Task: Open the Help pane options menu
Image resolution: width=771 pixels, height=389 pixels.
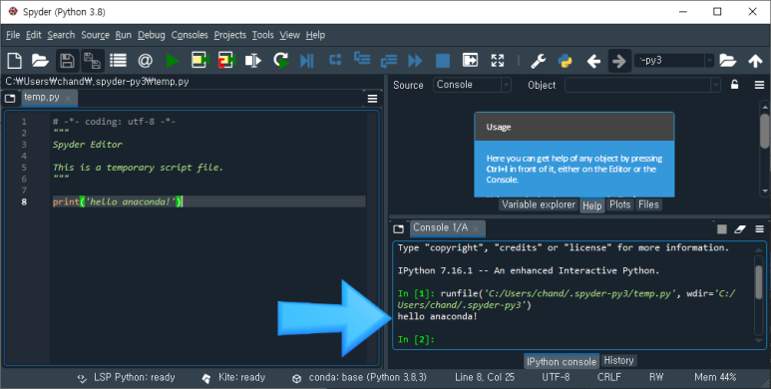Action: tap(759, 85)
